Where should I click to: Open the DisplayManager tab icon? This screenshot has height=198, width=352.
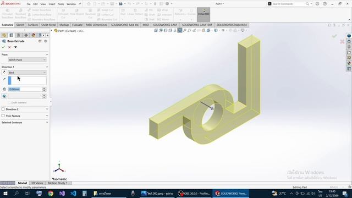(33, 35)
